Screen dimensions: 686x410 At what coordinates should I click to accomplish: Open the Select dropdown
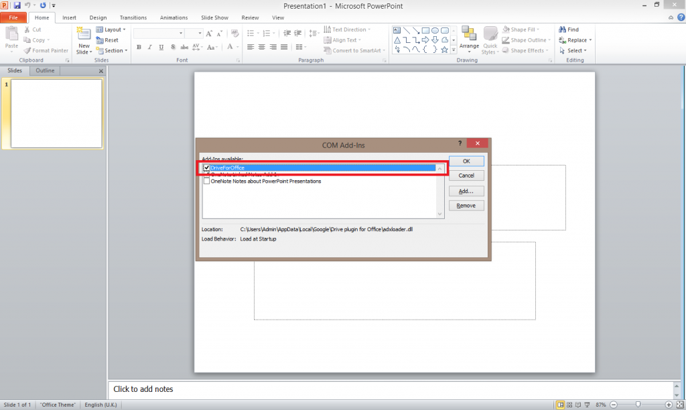(x=573, y=51)
